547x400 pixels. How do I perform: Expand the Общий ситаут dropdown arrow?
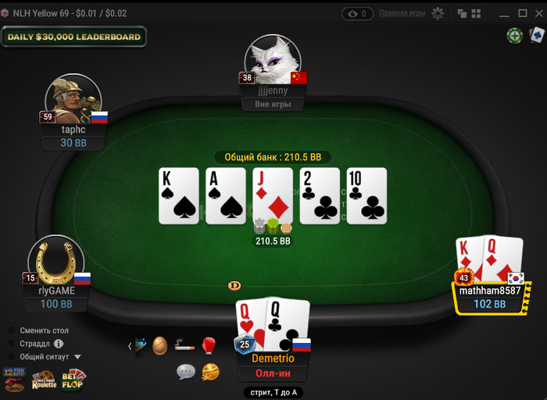coord(77,357)
